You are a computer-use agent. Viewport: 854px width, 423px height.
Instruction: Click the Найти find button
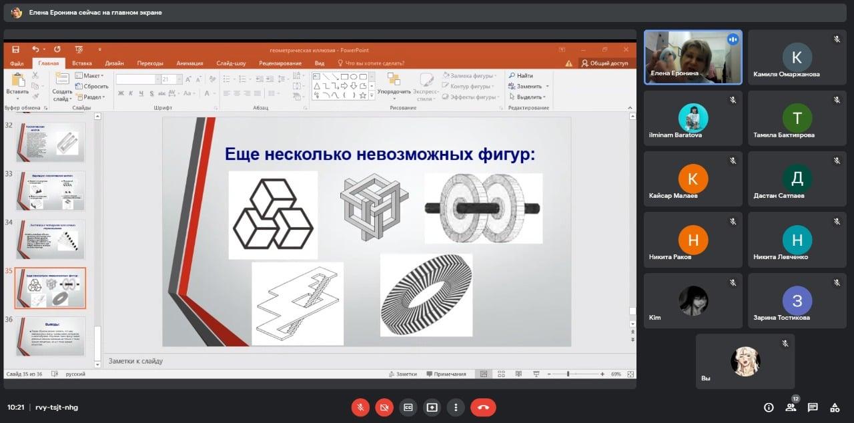520,76
